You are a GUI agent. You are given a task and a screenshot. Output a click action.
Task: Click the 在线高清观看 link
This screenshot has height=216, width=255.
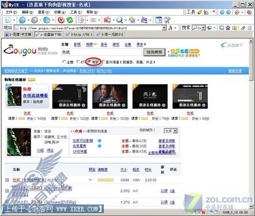pyautogui.click(x=35, y=96)
